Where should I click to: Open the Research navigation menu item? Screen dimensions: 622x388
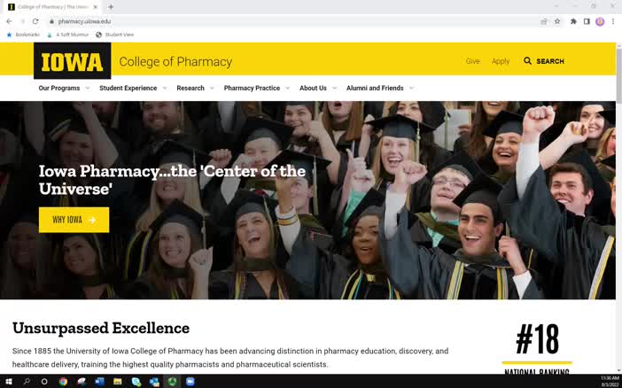(190, 89)
